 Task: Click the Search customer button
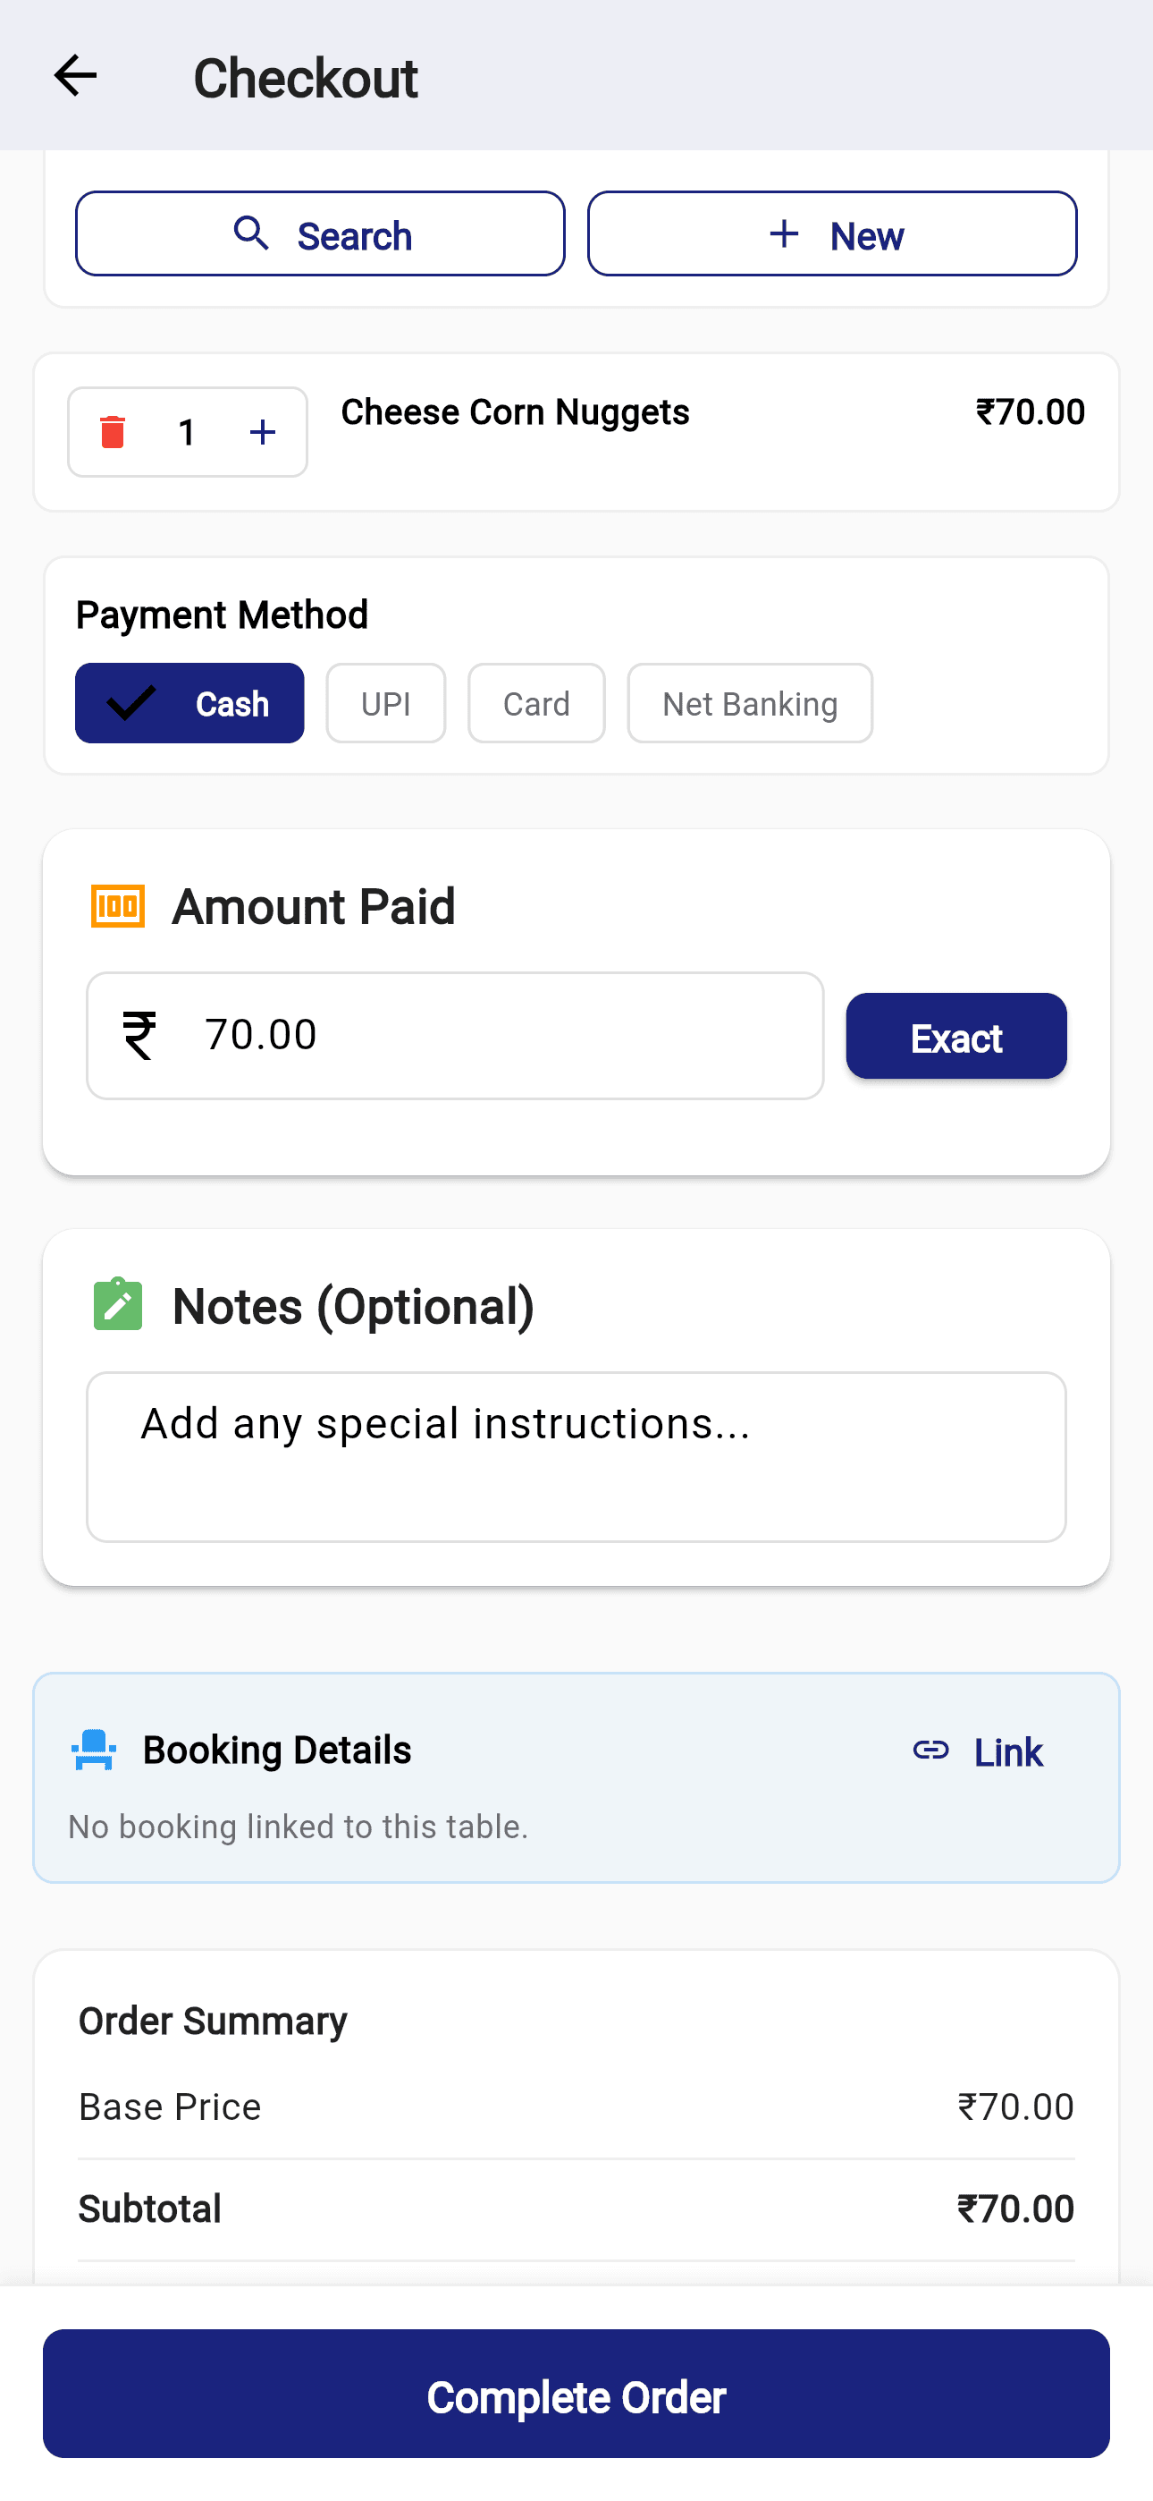[320, 234]
